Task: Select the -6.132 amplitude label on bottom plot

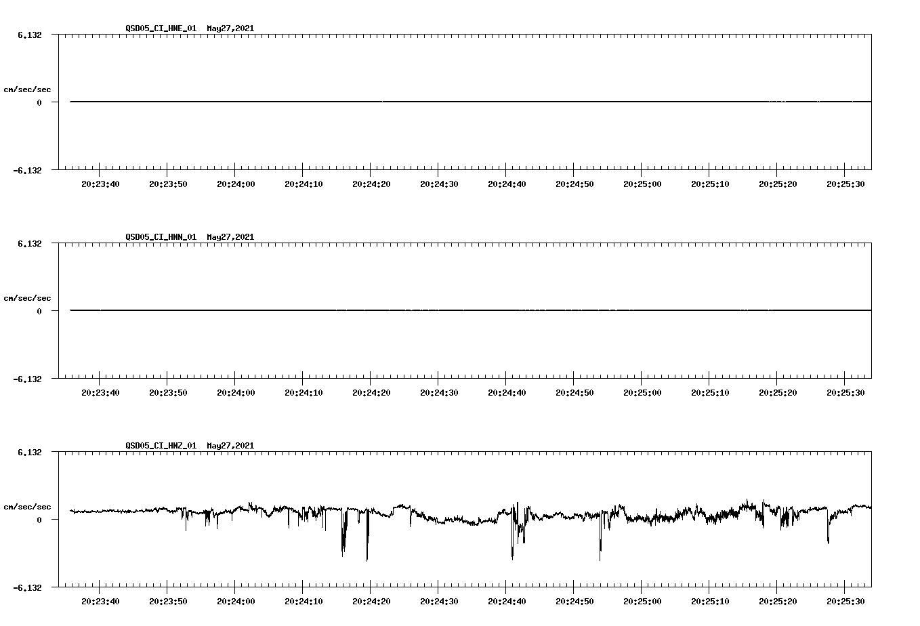Action: click(27, 587)
